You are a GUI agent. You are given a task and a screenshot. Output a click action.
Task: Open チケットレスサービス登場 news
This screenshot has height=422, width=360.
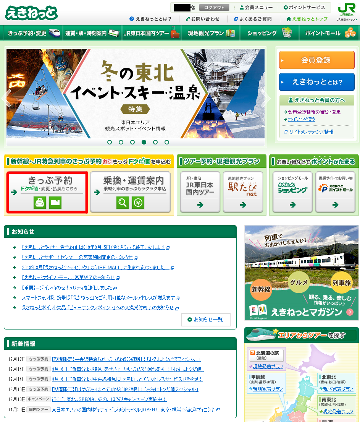pos(127,379)
